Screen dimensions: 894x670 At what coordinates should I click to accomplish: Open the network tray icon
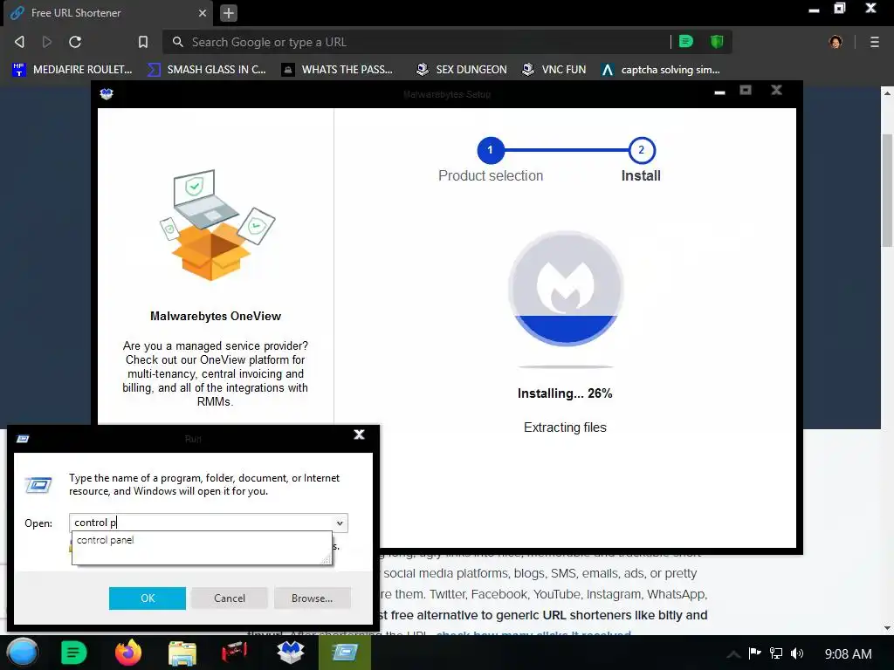[x=776, y=653]
